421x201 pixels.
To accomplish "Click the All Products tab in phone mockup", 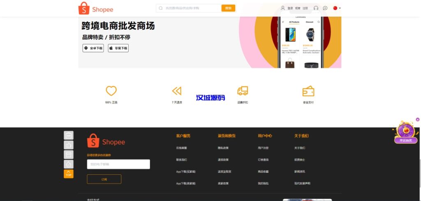I will [294, 22].
